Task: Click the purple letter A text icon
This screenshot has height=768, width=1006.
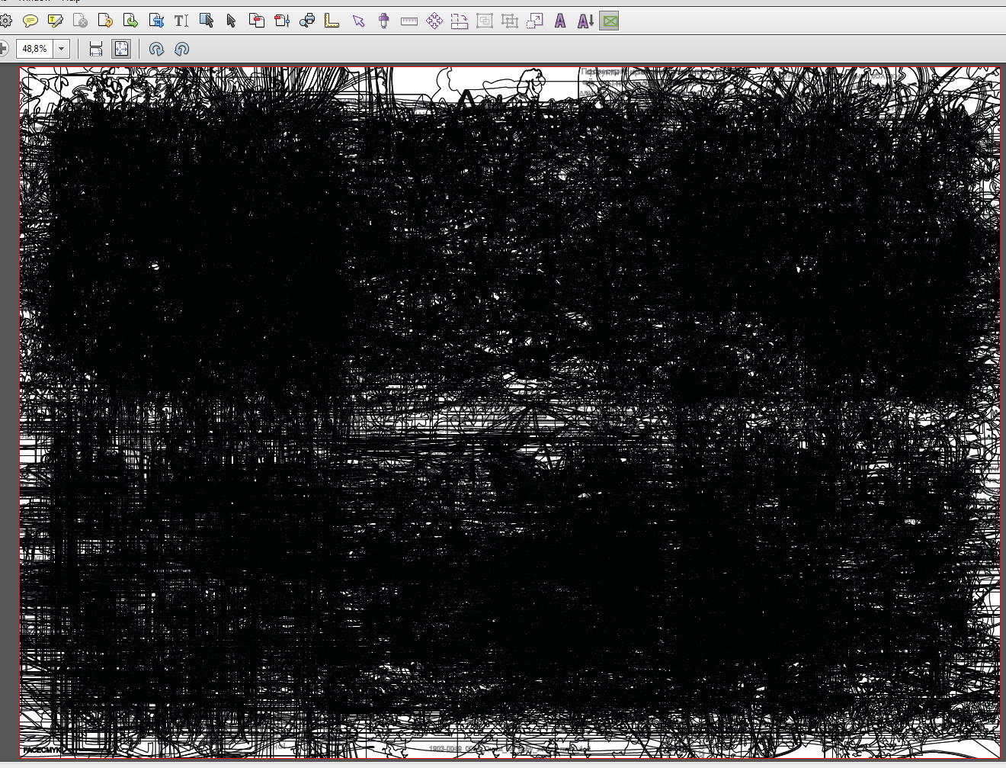Action: pos(560,21)
